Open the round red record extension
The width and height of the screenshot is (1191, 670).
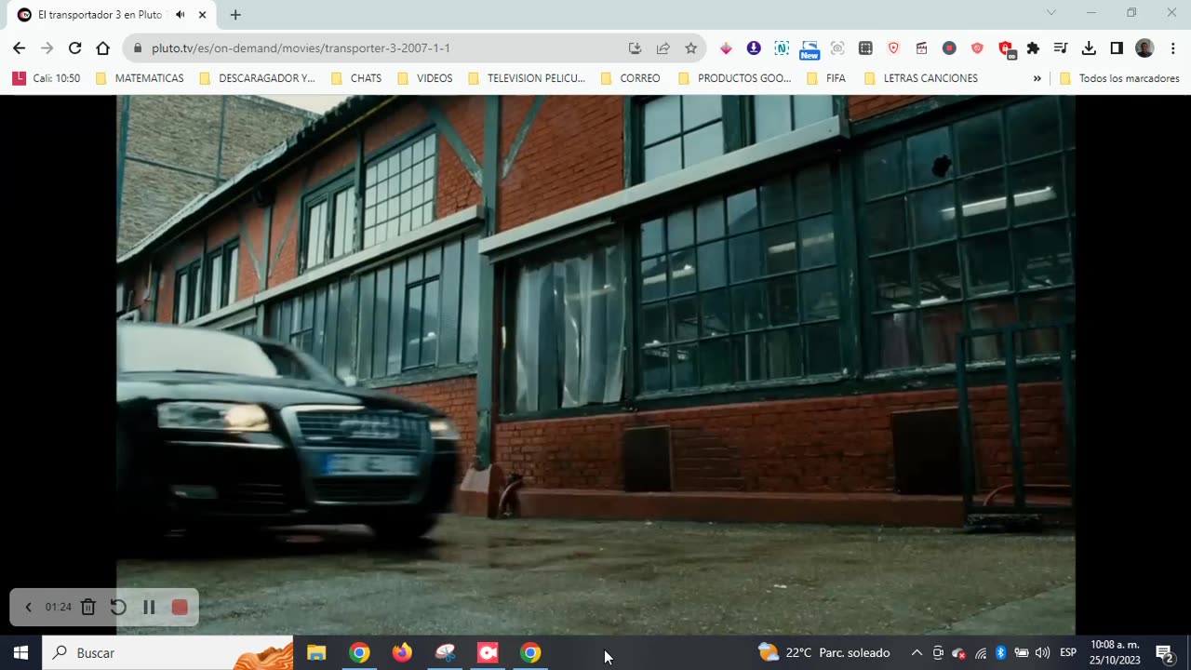pos(949,48)
